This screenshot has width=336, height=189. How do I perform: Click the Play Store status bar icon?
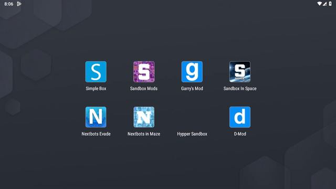point(19,4)
